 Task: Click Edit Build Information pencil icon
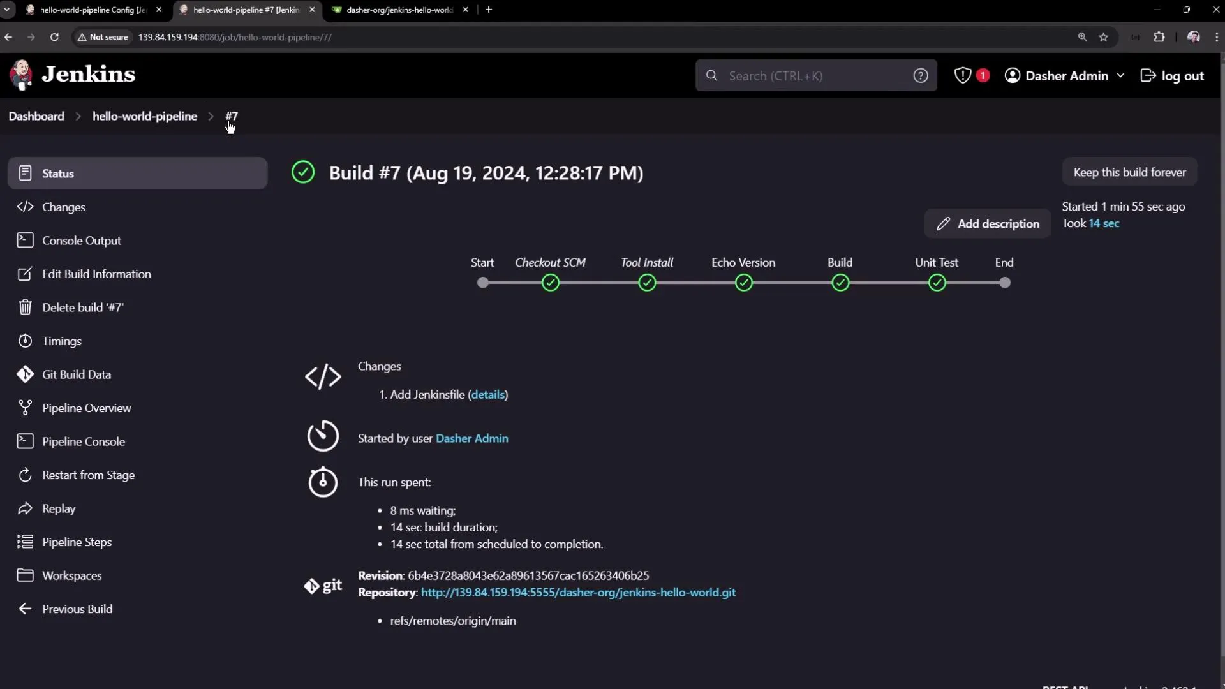24,274
